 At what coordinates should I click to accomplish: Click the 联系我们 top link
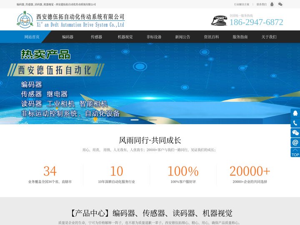pyautogui.click(x=262, y=5)
